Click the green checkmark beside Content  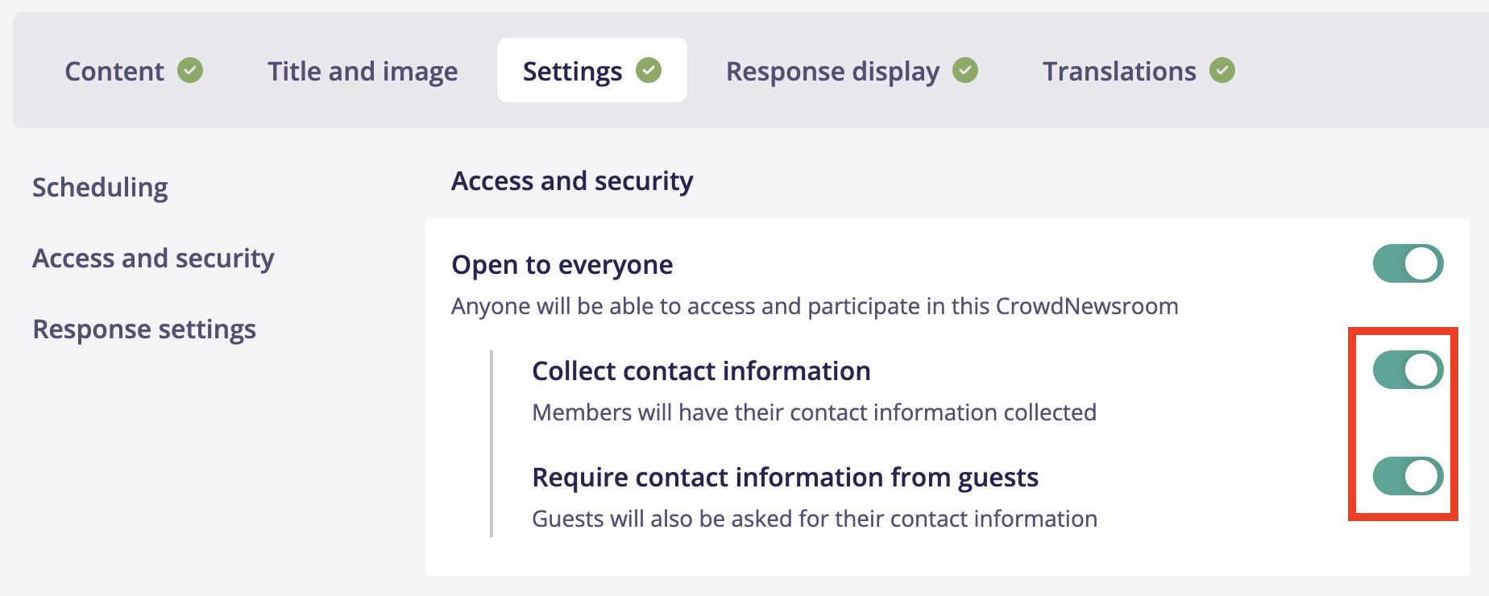pos(190,70)
